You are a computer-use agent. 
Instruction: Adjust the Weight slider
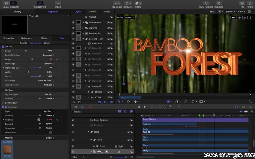(33, 59)
